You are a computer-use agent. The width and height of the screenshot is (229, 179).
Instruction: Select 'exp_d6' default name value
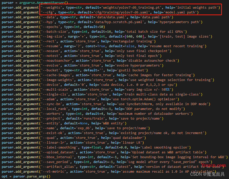84,128
